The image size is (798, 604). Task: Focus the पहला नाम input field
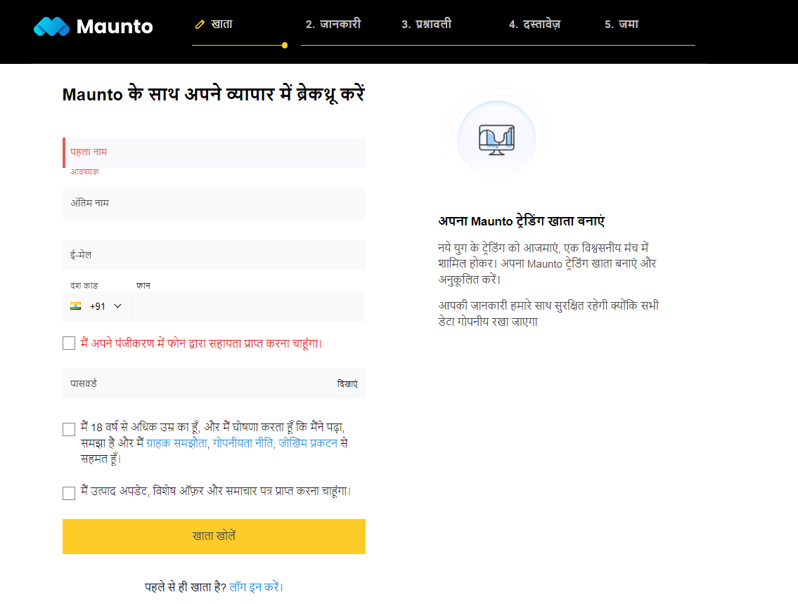pos(214,152)
